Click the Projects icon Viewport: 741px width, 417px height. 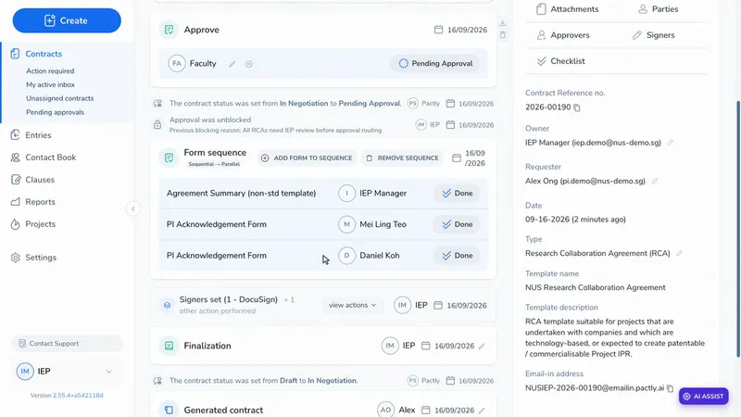coord(15,224)
